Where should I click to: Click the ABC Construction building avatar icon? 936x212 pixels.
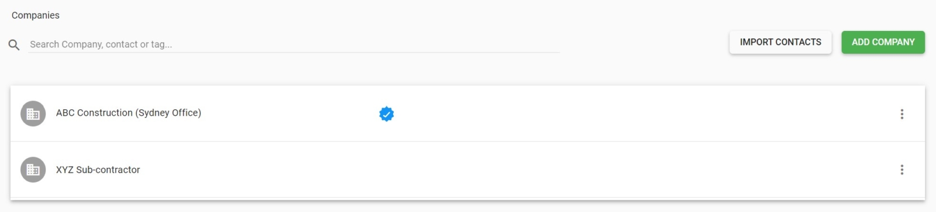coord(33,114)
